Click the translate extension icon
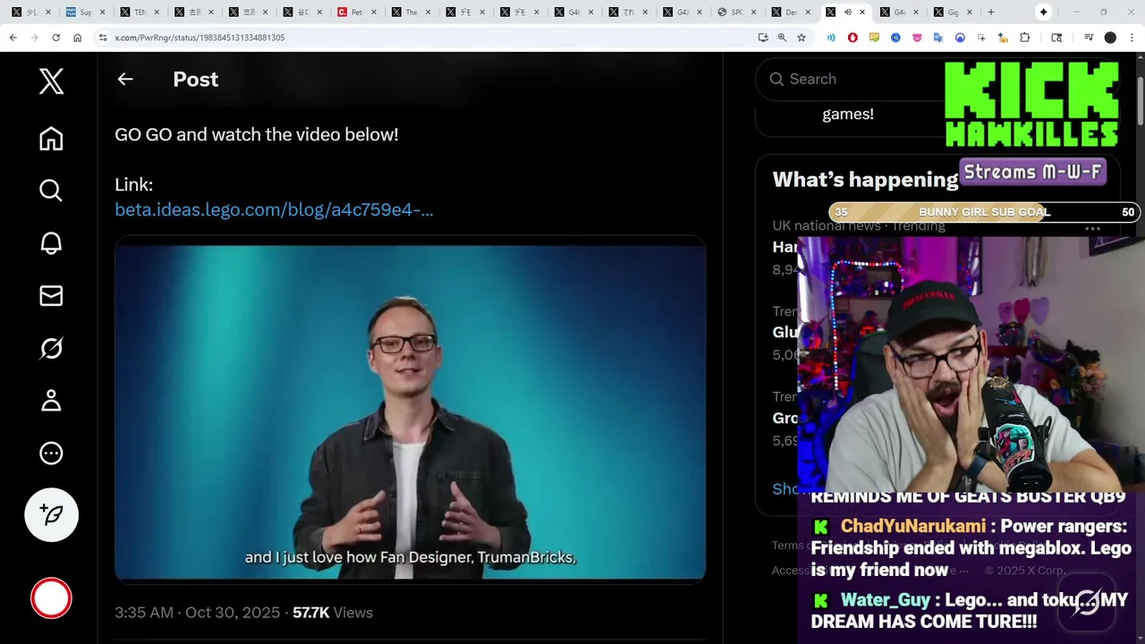 tap(938, 38)
